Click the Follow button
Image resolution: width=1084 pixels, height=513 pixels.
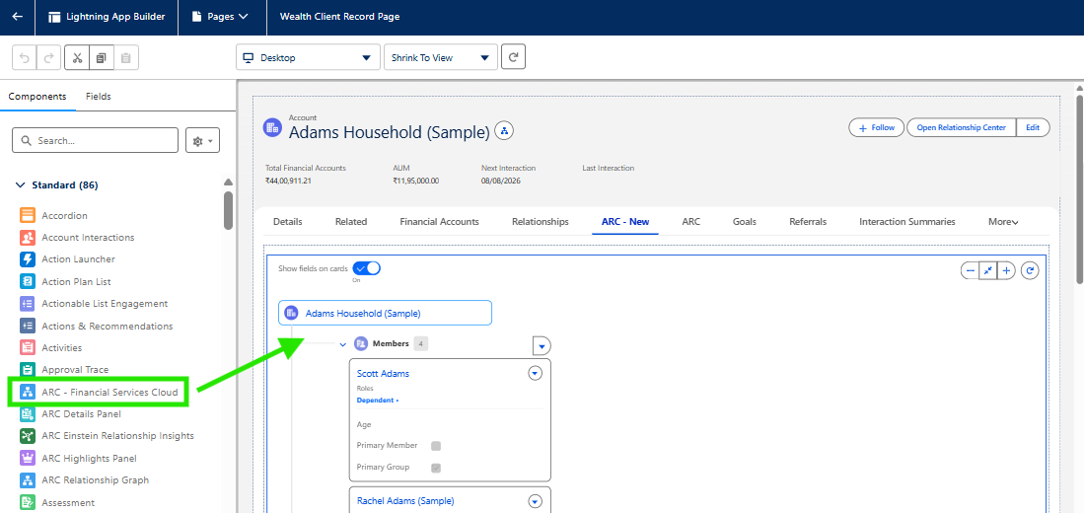pos(876,127)
